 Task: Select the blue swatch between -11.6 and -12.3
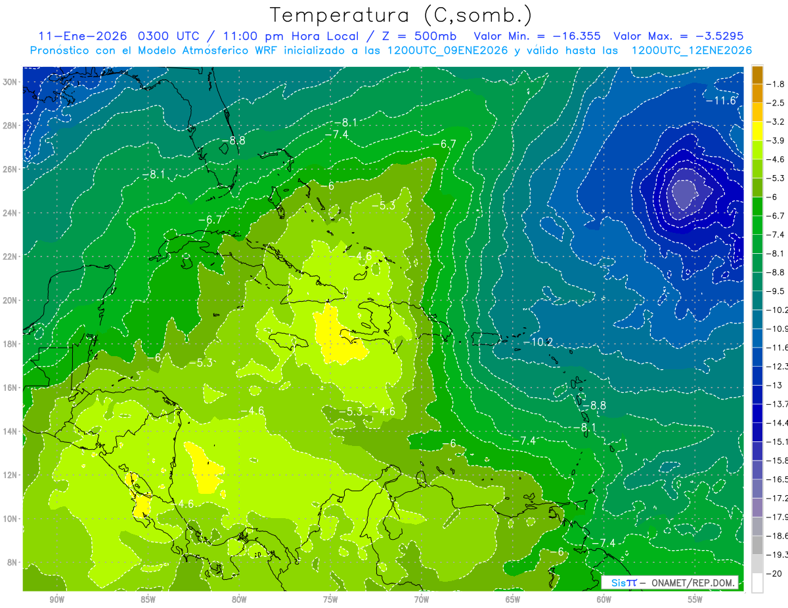(757, 357)
